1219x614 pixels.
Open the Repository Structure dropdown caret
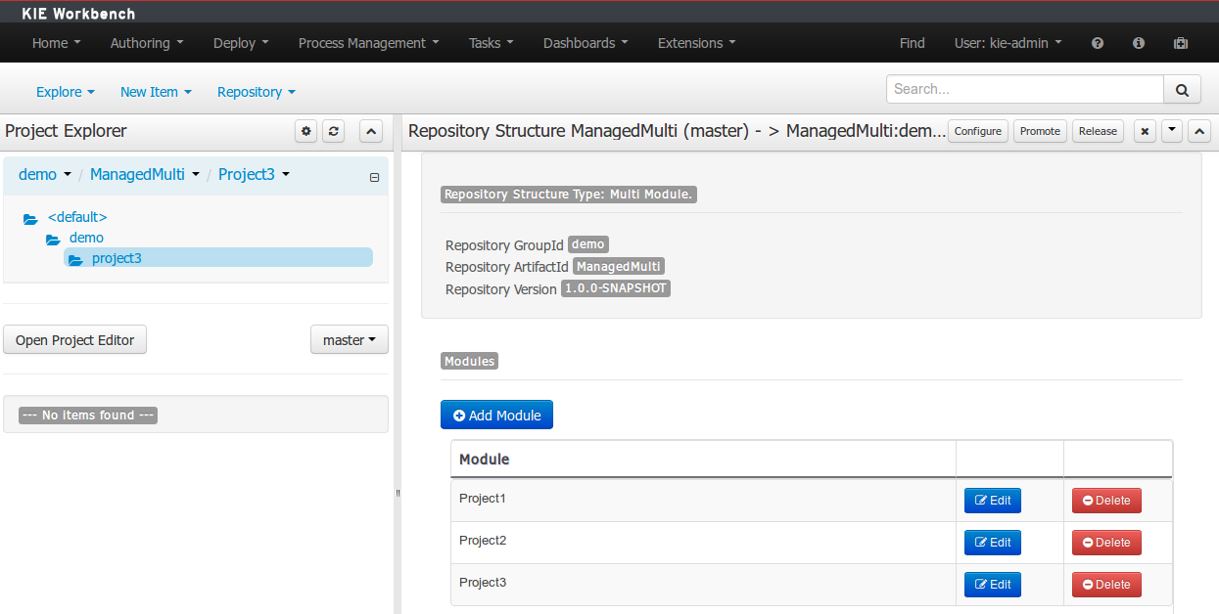click(1171, 130)
